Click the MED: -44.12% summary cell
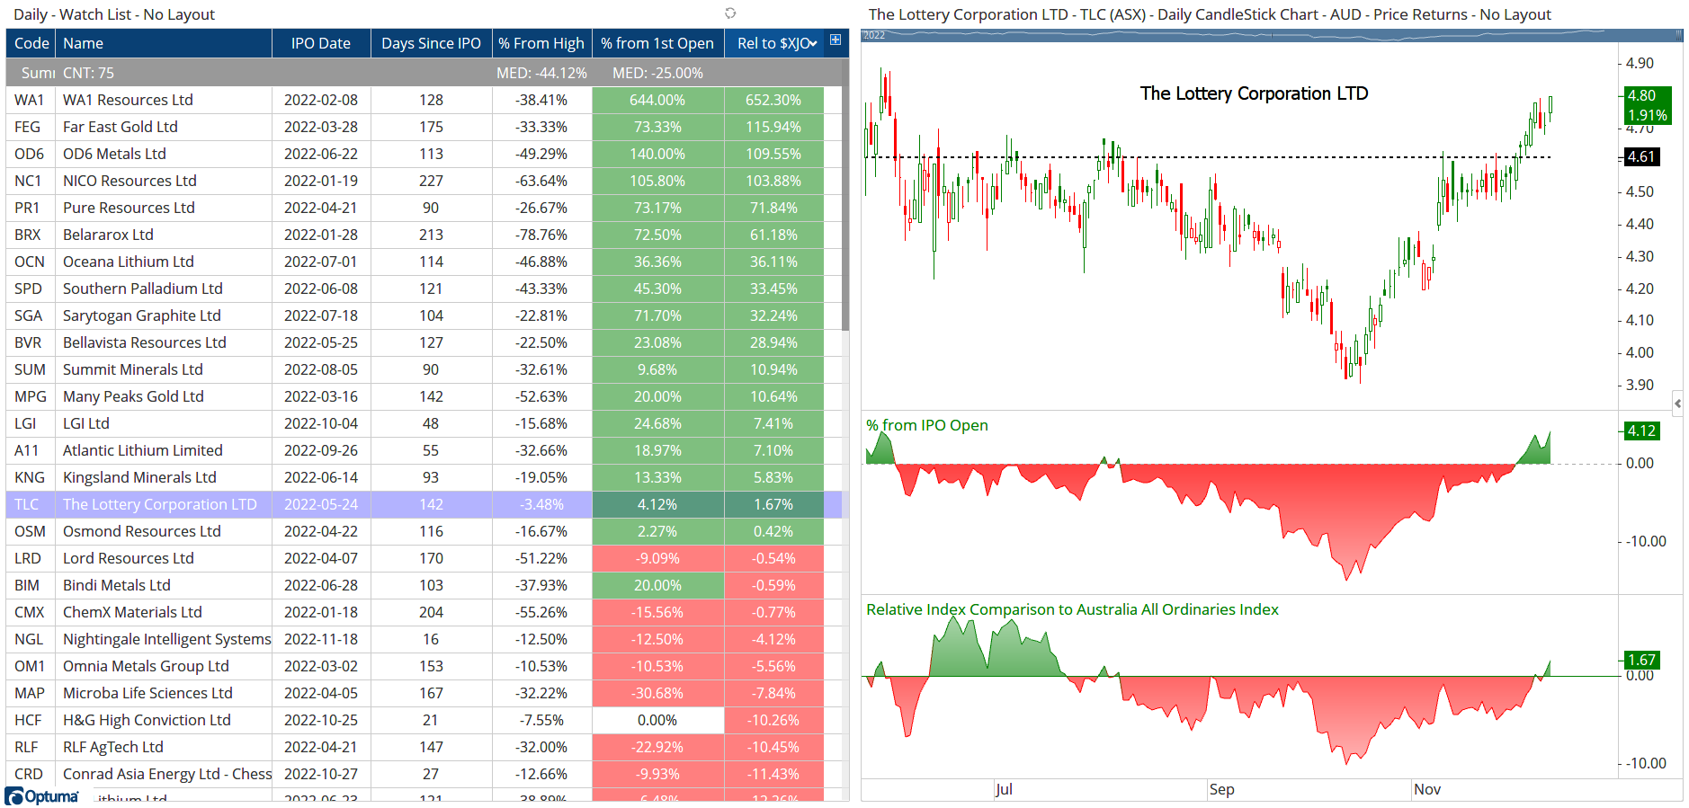The width and height of the screenshot is (1689, 808). coord(541,73)
